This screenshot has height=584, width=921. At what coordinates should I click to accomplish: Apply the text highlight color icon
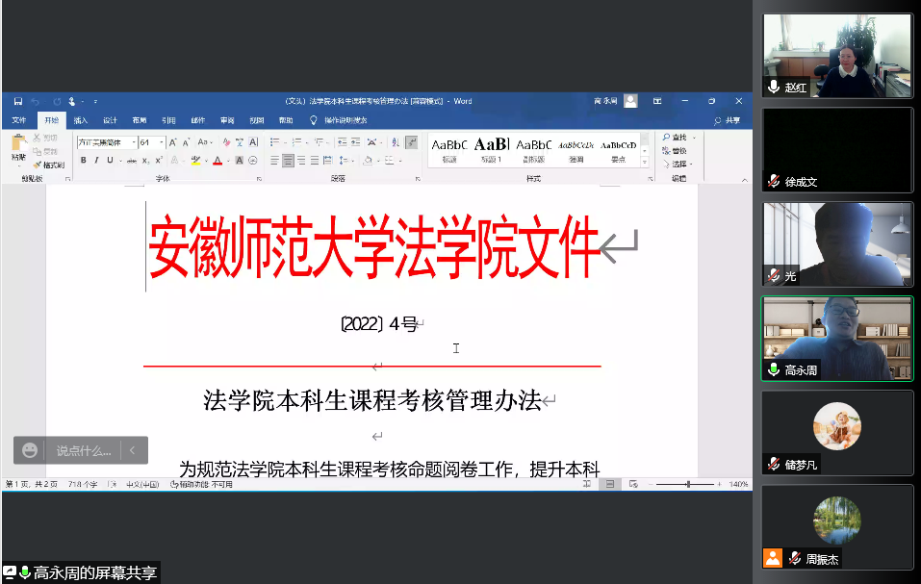coord(195,161)
